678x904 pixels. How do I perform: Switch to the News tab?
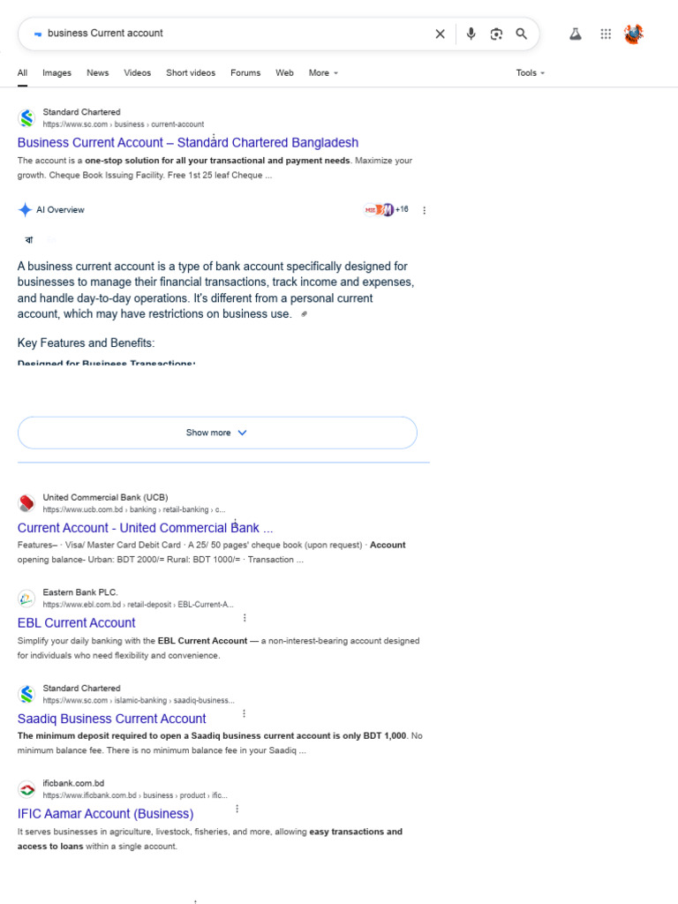[x=97, y=73]
